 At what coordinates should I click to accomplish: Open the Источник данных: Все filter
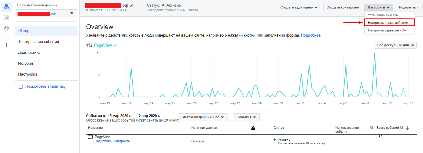[x=203, y=117]
